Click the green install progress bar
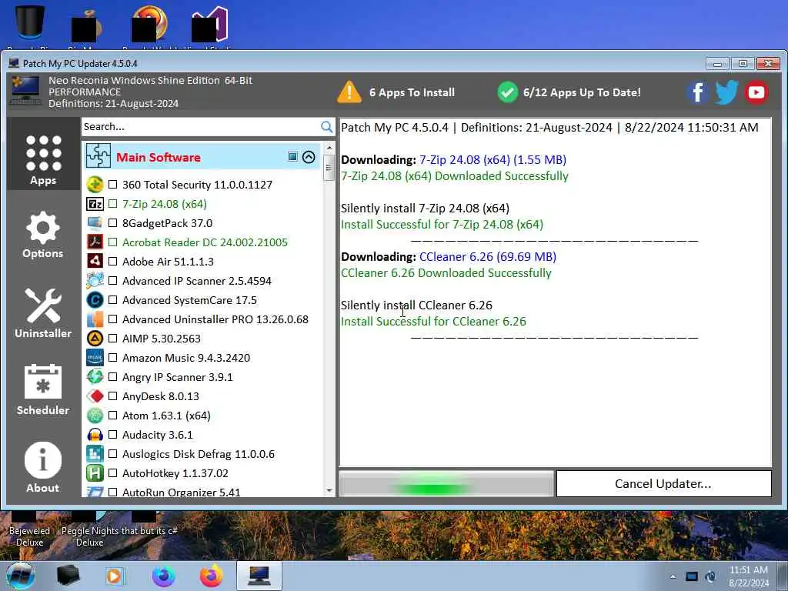 (x=446, y=484)
